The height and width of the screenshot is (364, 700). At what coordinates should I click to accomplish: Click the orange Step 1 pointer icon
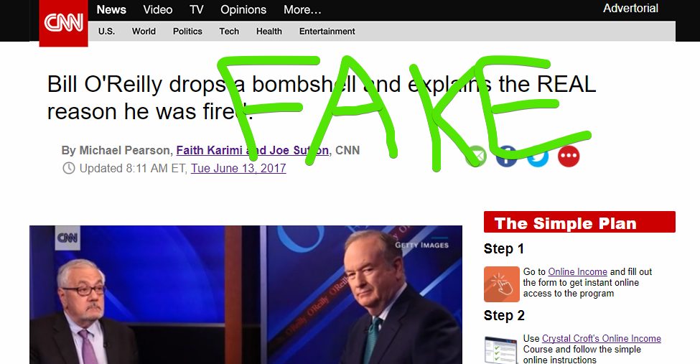501,284
